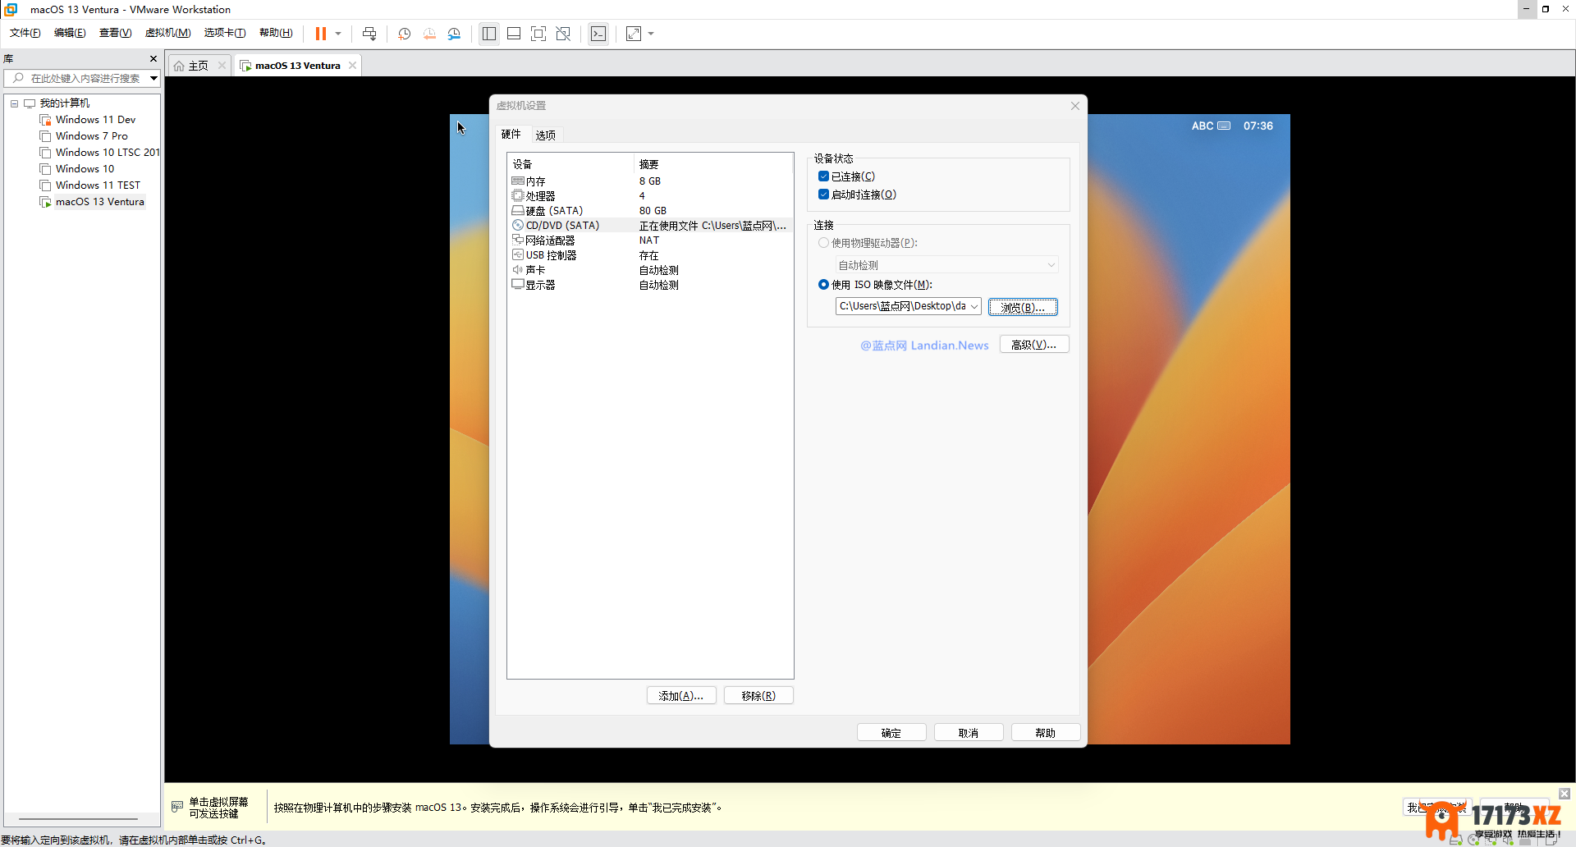Dismiss the install hint bar with its X
The height and width of the screenshot is (847, 1576).
(1565, 794)
